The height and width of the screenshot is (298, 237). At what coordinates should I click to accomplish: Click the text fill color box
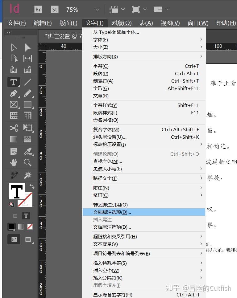click(17, 191)
